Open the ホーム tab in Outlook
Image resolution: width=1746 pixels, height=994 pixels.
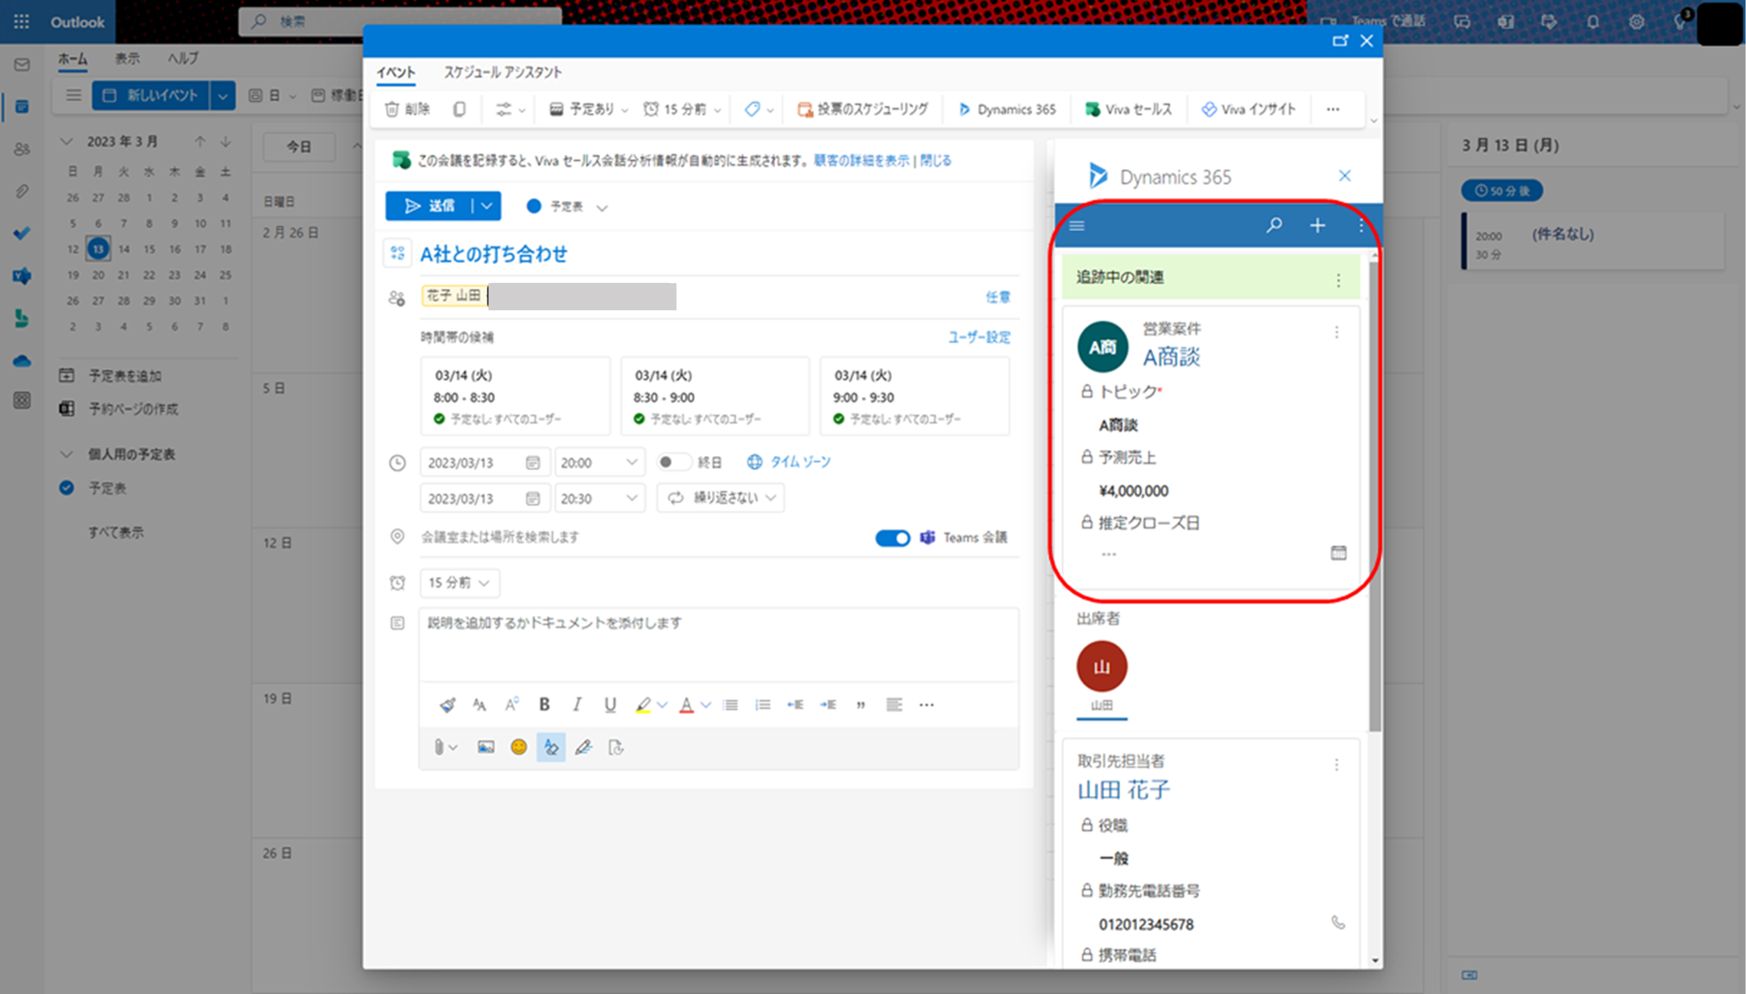coord(72,59)
